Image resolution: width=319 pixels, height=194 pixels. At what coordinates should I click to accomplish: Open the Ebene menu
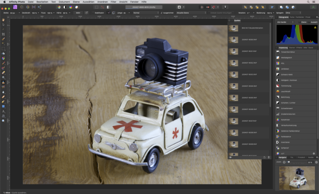pos(76,2)
